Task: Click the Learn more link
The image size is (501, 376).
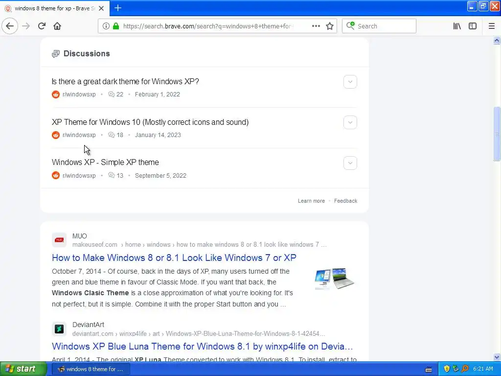Action: (311, 201)
